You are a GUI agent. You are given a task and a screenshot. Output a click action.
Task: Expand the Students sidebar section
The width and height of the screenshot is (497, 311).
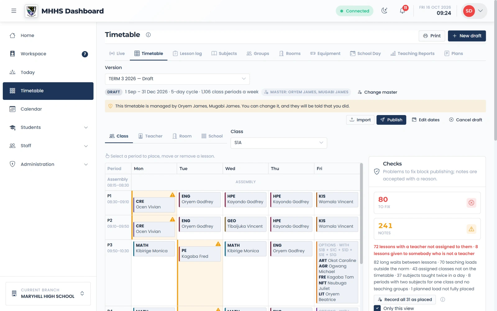coord(48,128)
